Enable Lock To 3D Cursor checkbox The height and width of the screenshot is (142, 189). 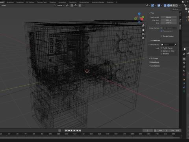point(161,48)
